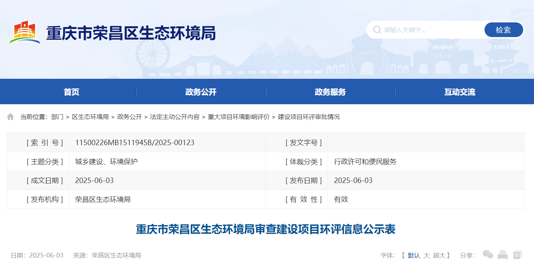Screen dimensions: 534x266
Task: Open 法定主动公开内容 breadcrumb link
Action: [x=175, y=117]
